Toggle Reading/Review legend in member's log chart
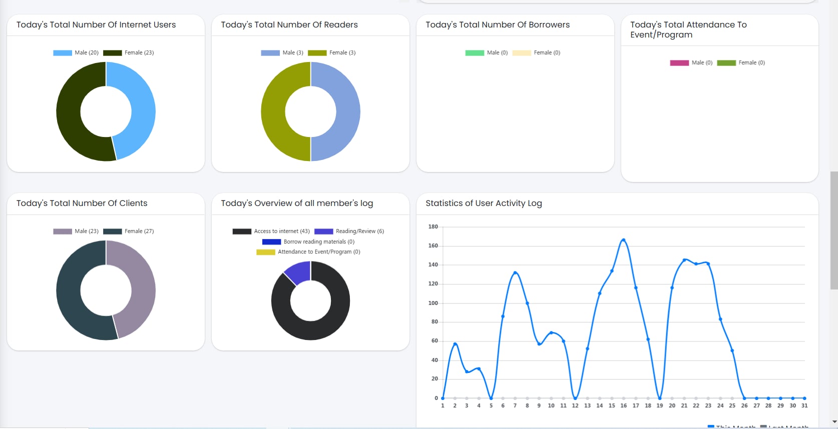This screenshot has width=838, height=429. (349, 231)
